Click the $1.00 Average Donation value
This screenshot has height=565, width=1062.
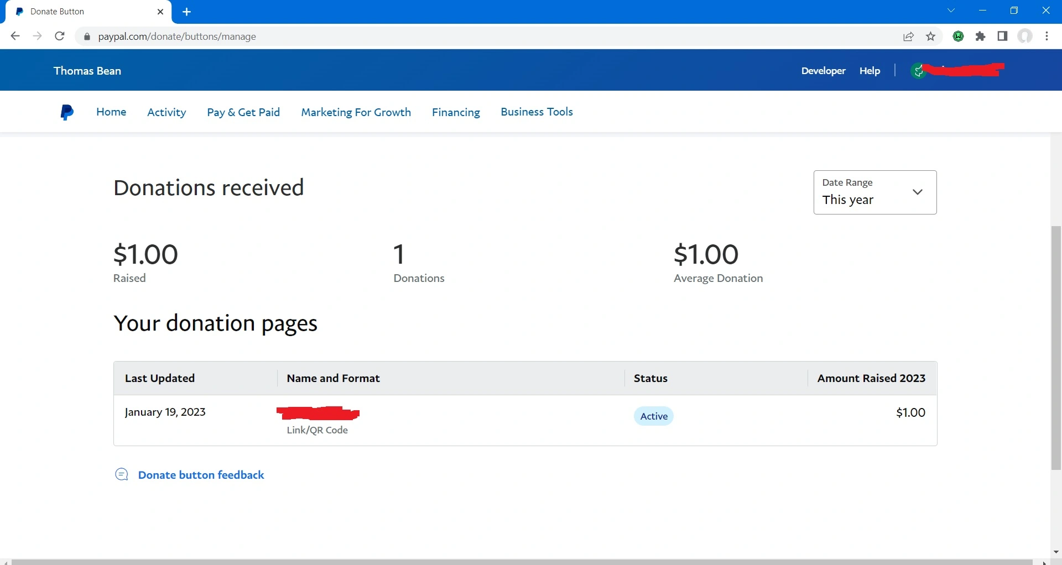[706, 254]
